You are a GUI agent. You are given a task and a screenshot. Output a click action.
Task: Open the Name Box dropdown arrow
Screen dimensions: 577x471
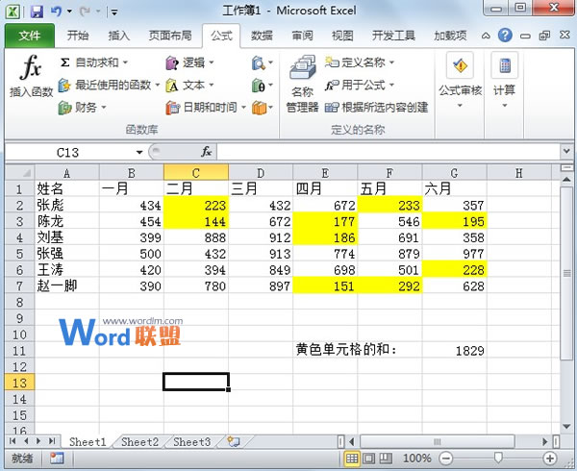pos(138,152)
